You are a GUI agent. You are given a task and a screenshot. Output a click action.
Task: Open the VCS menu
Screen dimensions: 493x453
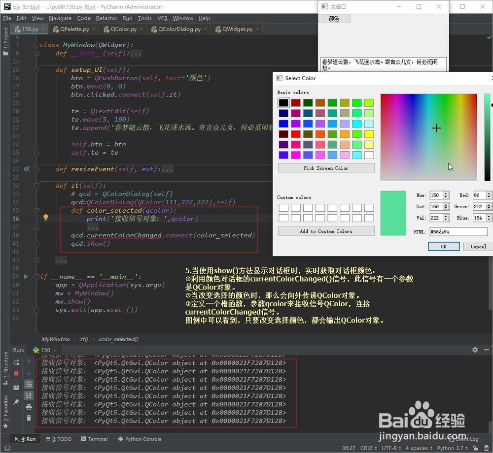click(162, 18)
